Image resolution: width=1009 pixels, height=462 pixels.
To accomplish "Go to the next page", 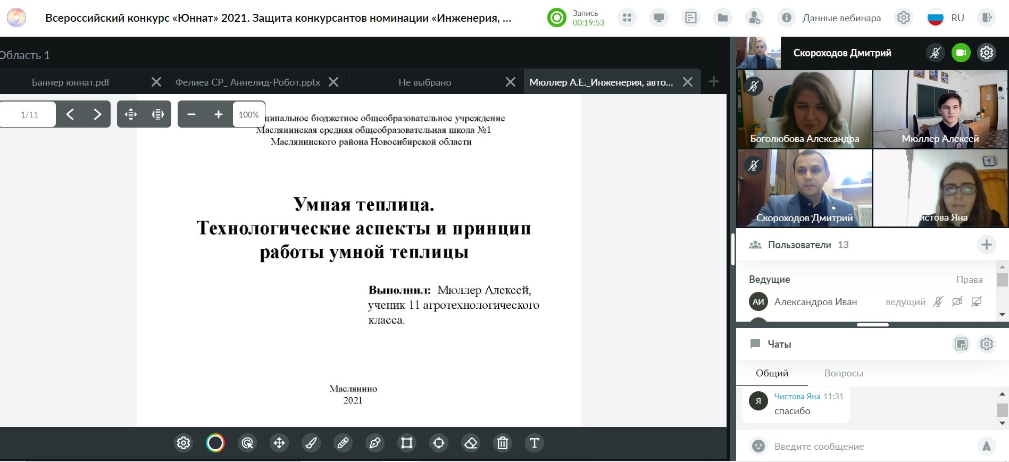I will pos(97,114).
